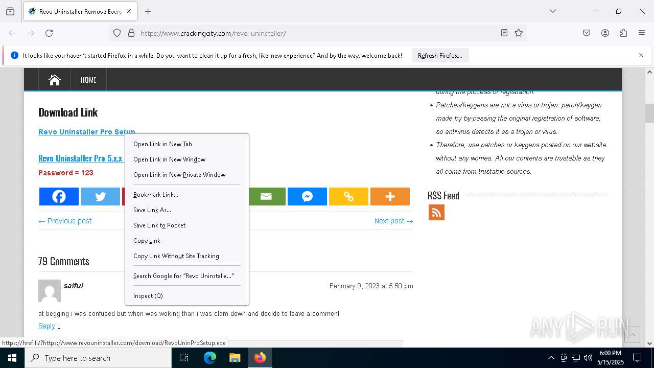654x368 pixels.
Task: Go to site home icon
Action: (55, 80)
